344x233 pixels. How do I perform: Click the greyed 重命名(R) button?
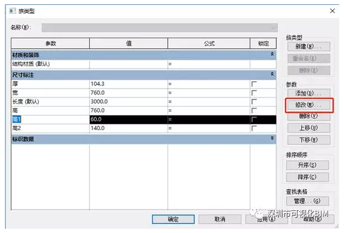[308, 58]
